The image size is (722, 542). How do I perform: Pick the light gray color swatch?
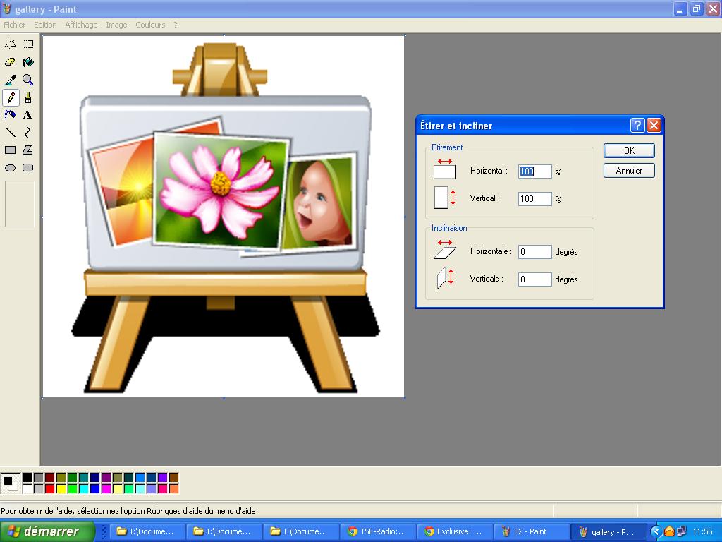click(x=39, y=488)
